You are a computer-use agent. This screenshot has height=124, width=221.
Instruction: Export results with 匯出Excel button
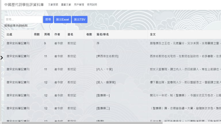click(62, 20)
